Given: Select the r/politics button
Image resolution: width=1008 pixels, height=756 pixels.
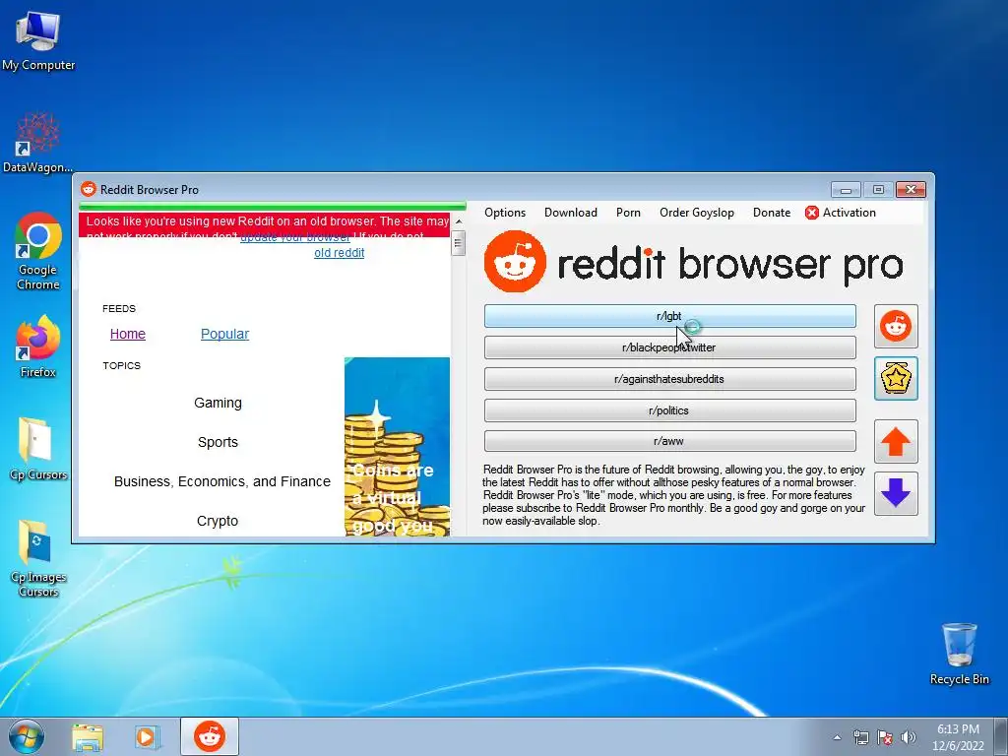Looking at the screenshot, I should tap(669, 410).
